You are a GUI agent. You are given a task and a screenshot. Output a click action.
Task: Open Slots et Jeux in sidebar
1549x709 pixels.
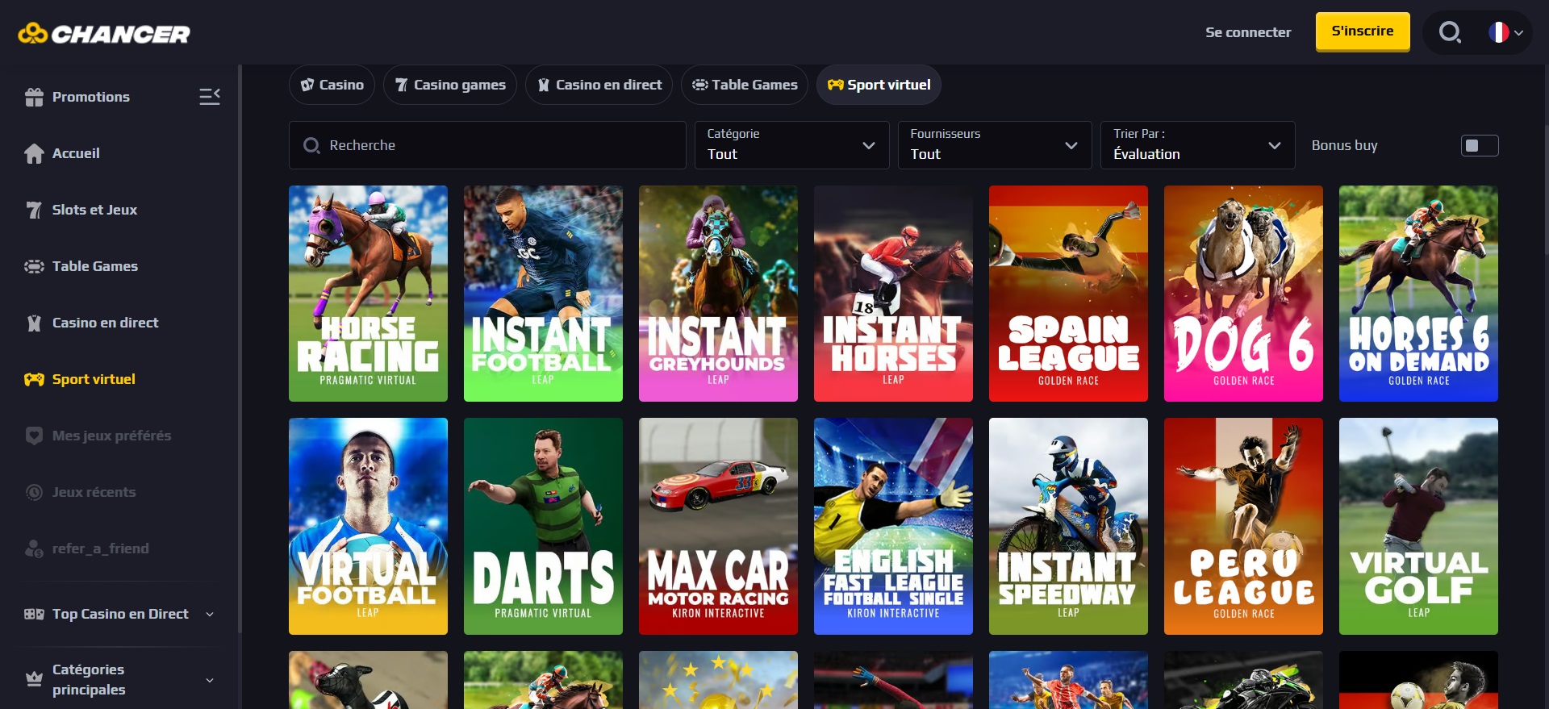(94, 210)
